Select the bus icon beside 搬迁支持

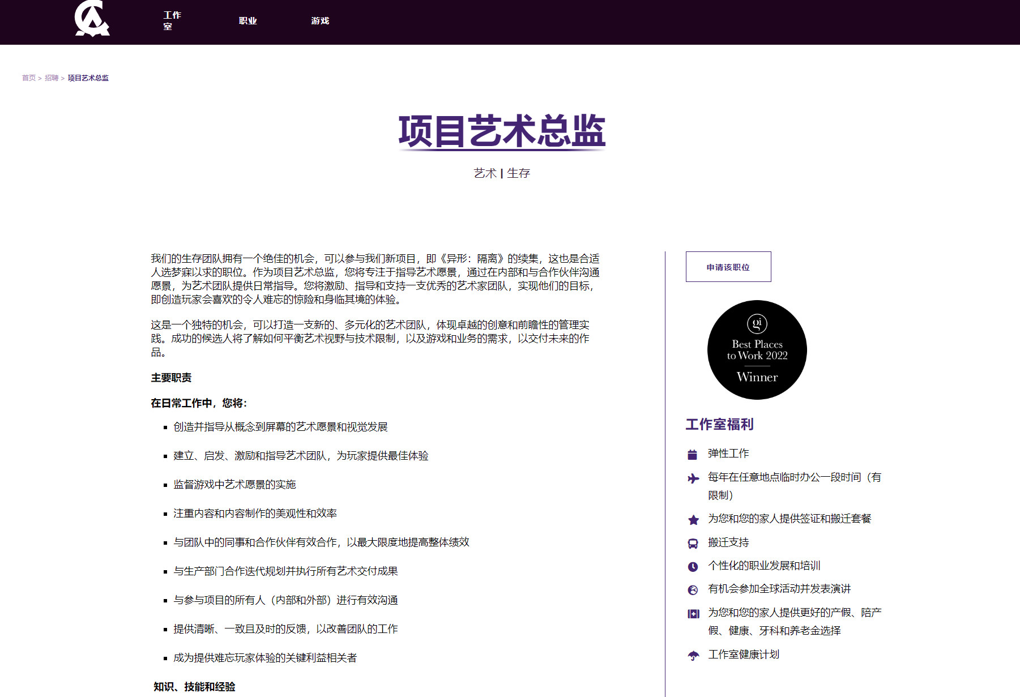(x=692, y=542)
